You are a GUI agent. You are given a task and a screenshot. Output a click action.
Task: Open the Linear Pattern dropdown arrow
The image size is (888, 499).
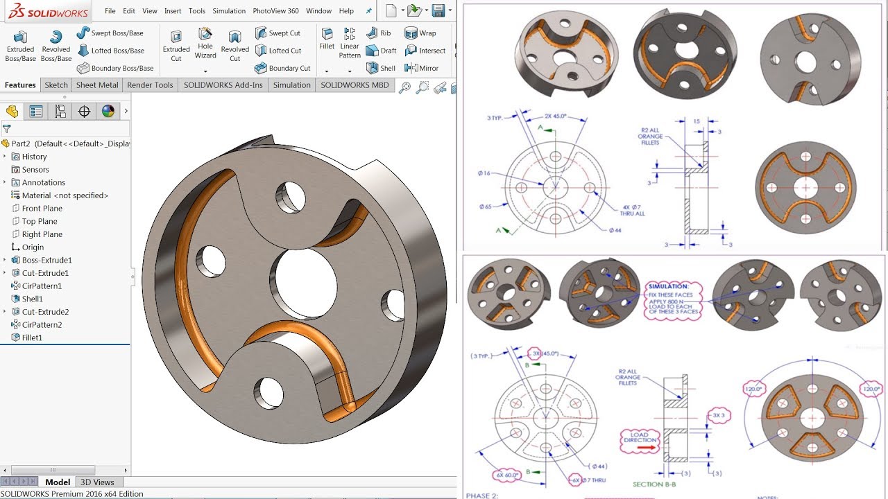tap(350, 71)
